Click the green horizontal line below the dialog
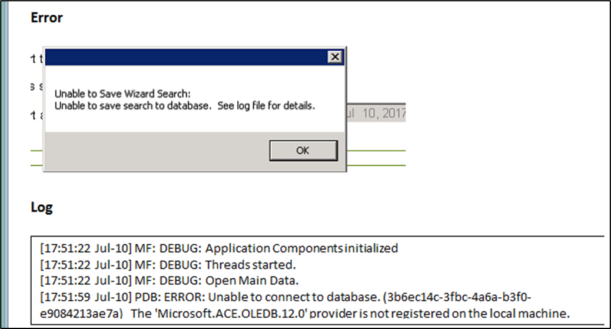Image resolution: width=611 pixels, height=329 pixels. click(x=377, y=151)
